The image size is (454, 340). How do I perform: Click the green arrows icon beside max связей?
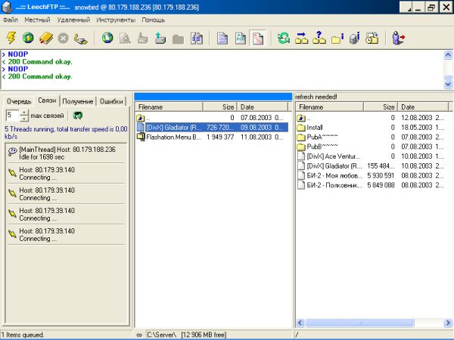[x=77, y=116]
